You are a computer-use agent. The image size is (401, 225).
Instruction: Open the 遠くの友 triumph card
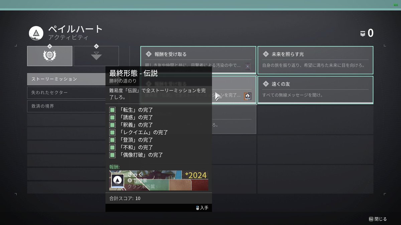tap(315, 90)
